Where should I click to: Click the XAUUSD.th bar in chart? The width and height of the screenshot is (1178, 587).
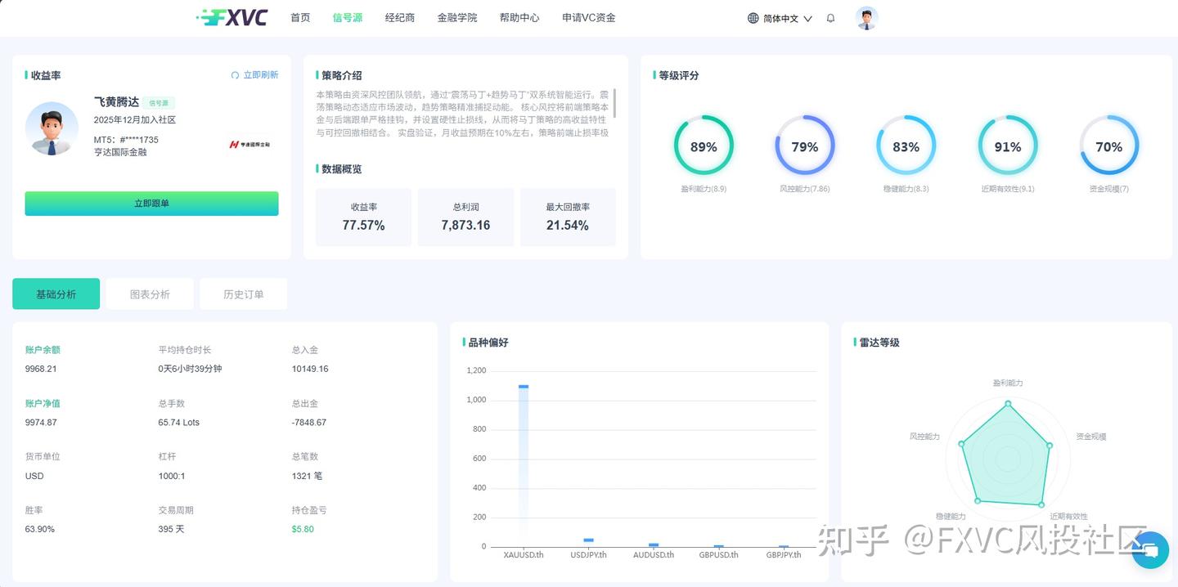(x=524, y=465)
